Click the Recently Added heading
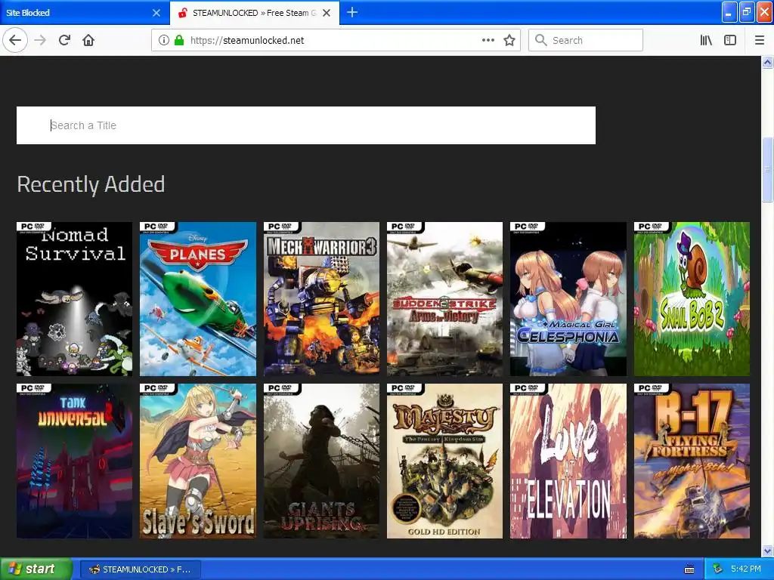774x580 pixels. tap(91, 184)
